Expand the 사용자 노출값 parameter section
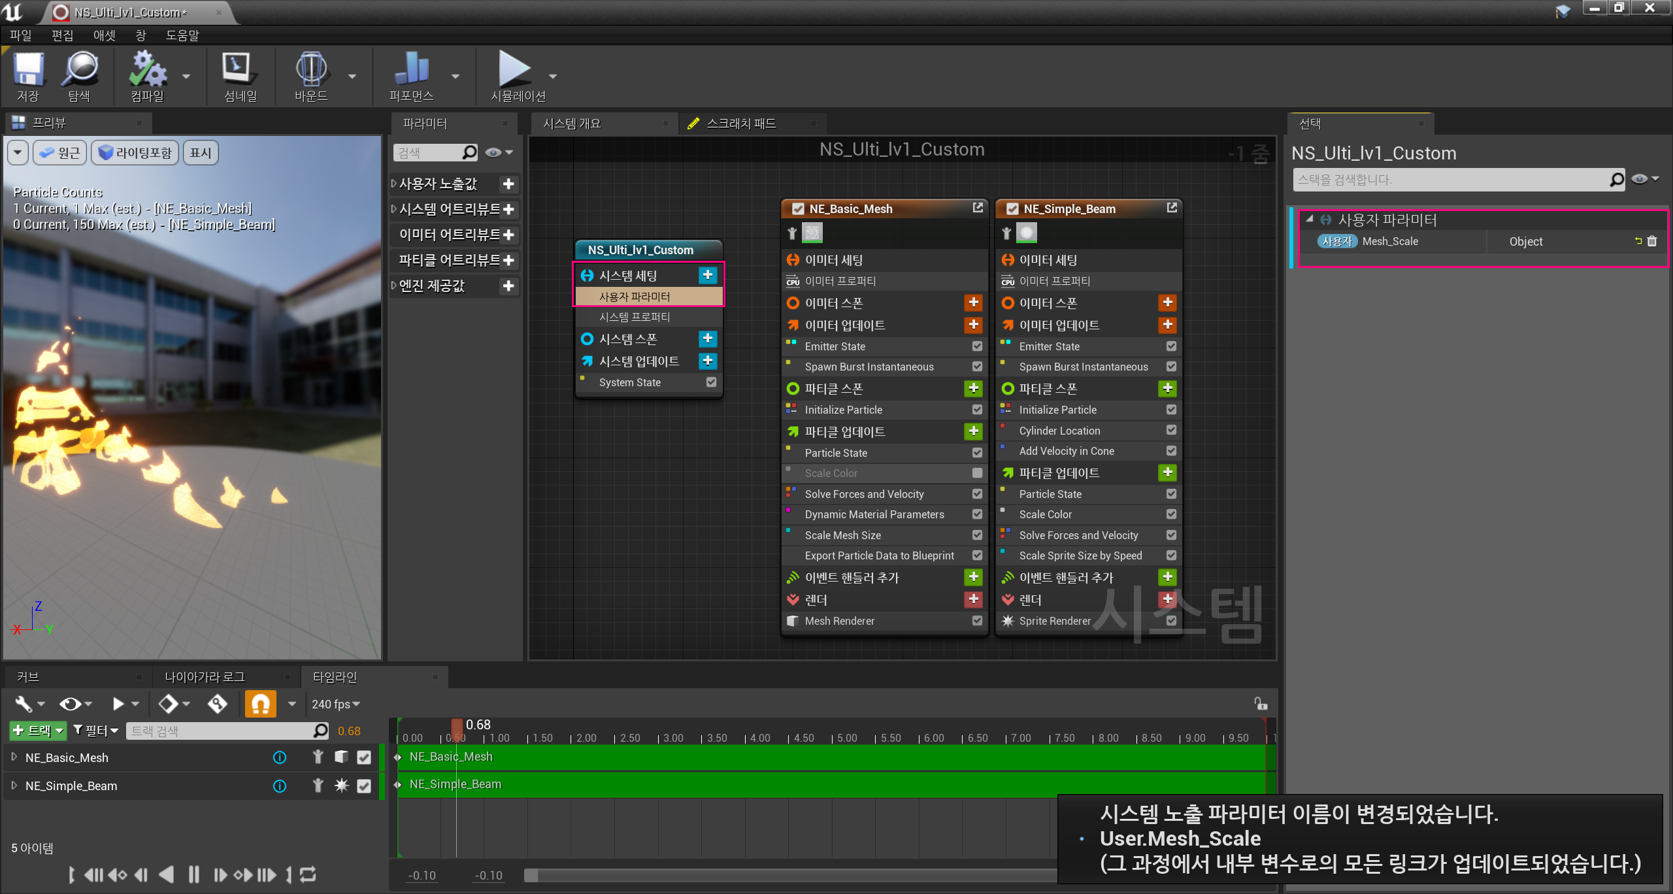The width and height of the screenshot is (1673, 894). tap(394, 184)
